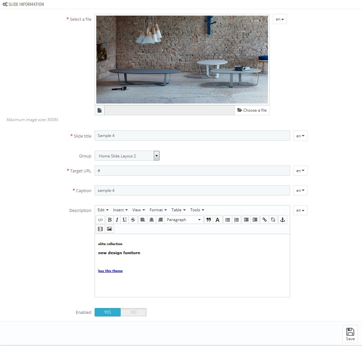Align description text right
Screen dimensions: 362x346
click(160, 220)
